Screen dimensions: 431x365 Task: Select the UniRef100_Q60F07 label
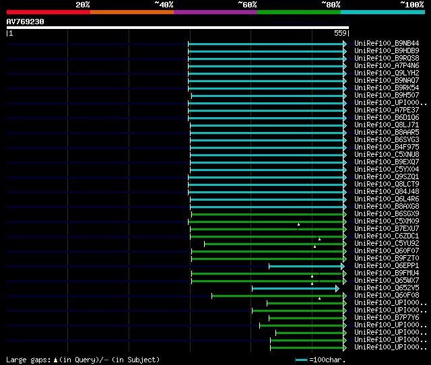[x=387, y=251]
